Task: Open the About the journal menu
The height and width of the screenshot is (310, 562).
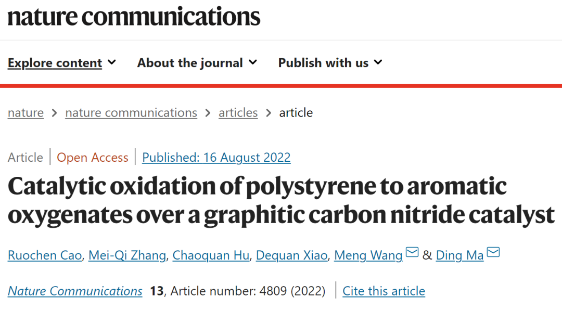Action: coord(197,63)
